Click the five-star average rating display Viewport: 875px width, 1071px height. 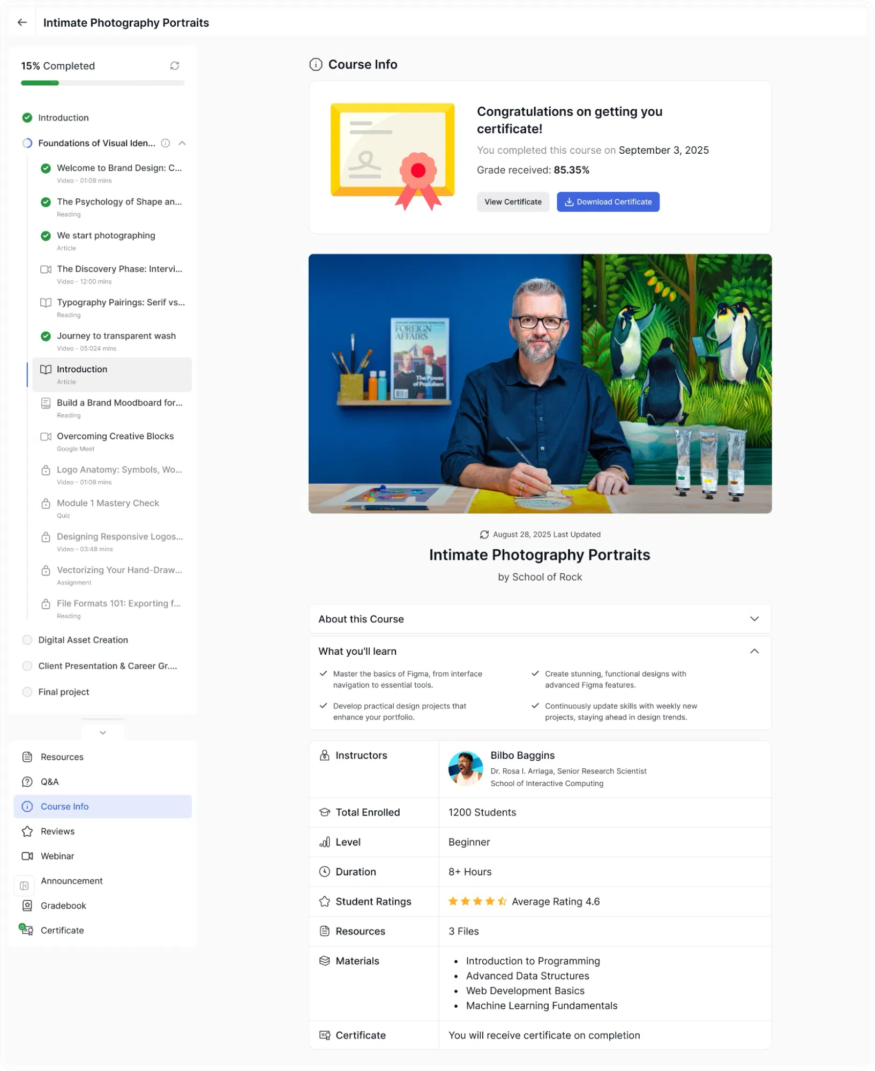[477, 902]
